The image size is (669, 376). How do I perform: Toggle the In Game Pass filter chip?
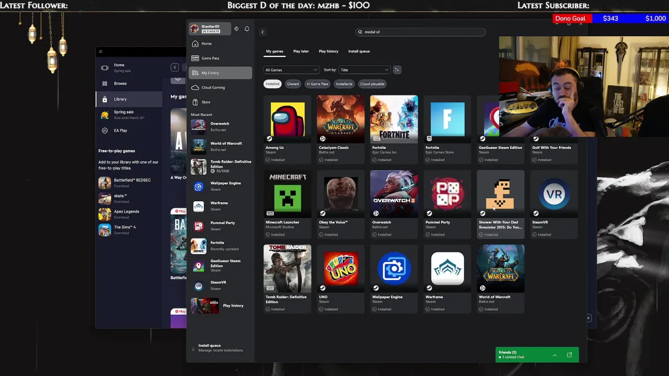(317, 84)
